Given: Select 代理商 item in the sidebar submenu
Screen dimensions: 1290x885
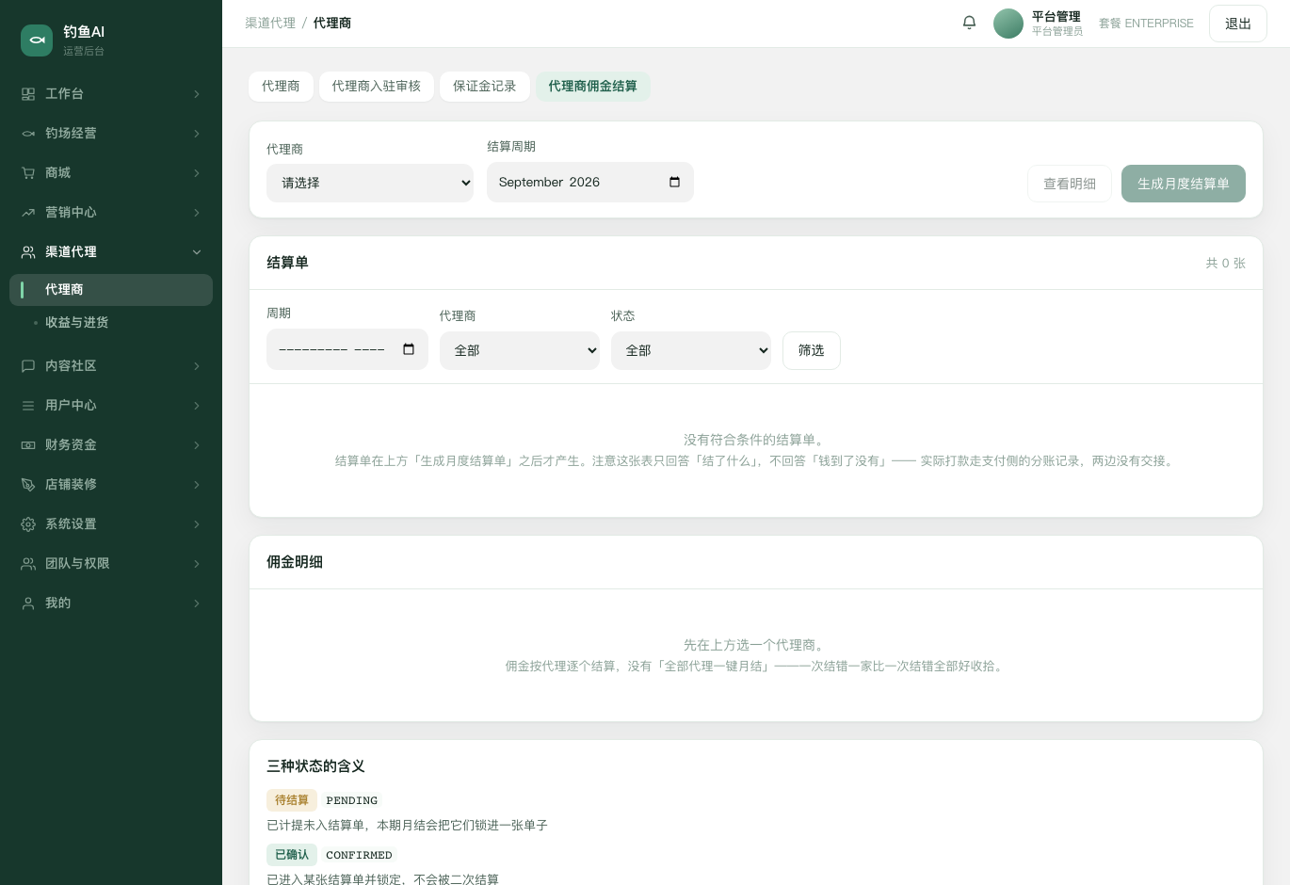Looking at the screenshot, I should coord(111,290).
